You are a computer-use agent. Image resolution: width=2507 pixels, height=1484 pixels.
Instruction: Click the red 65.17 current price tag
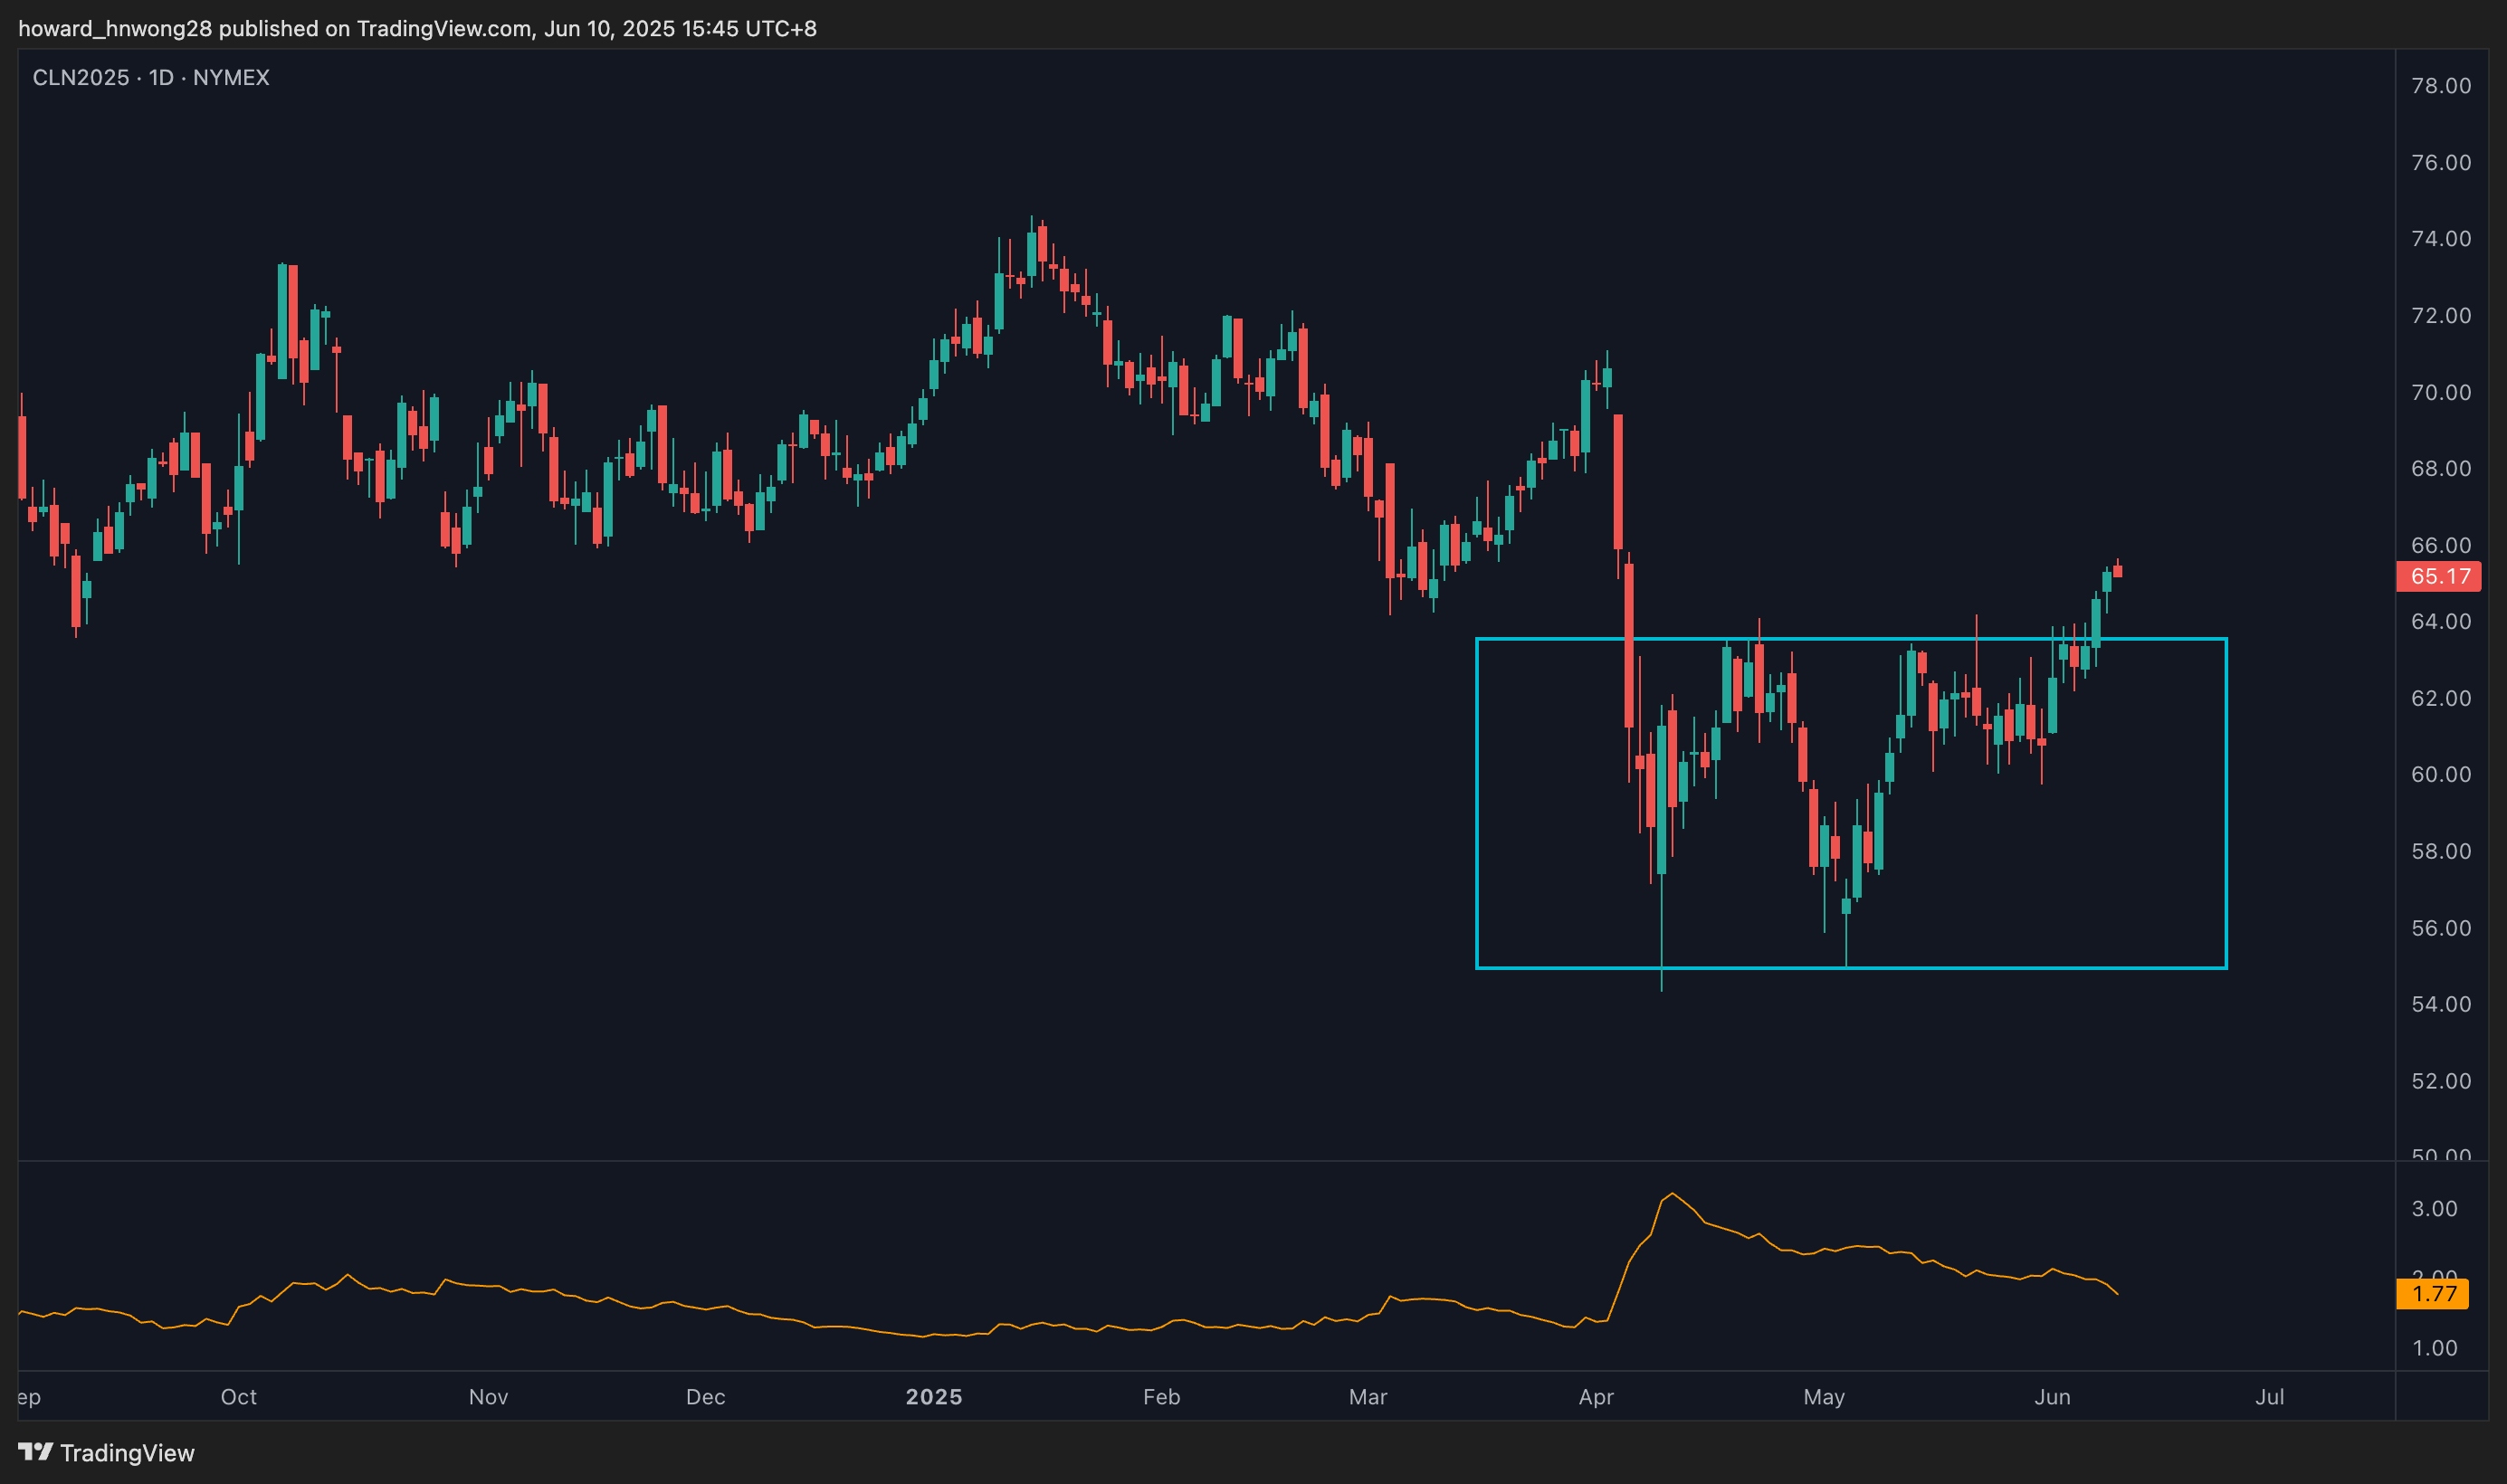pyautogui.click(x=2438, y=576)
